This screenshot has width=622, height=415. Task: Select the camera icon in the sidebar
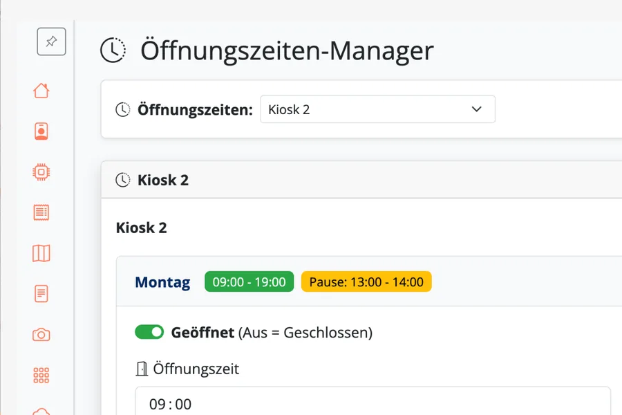(x=41, y=334)
